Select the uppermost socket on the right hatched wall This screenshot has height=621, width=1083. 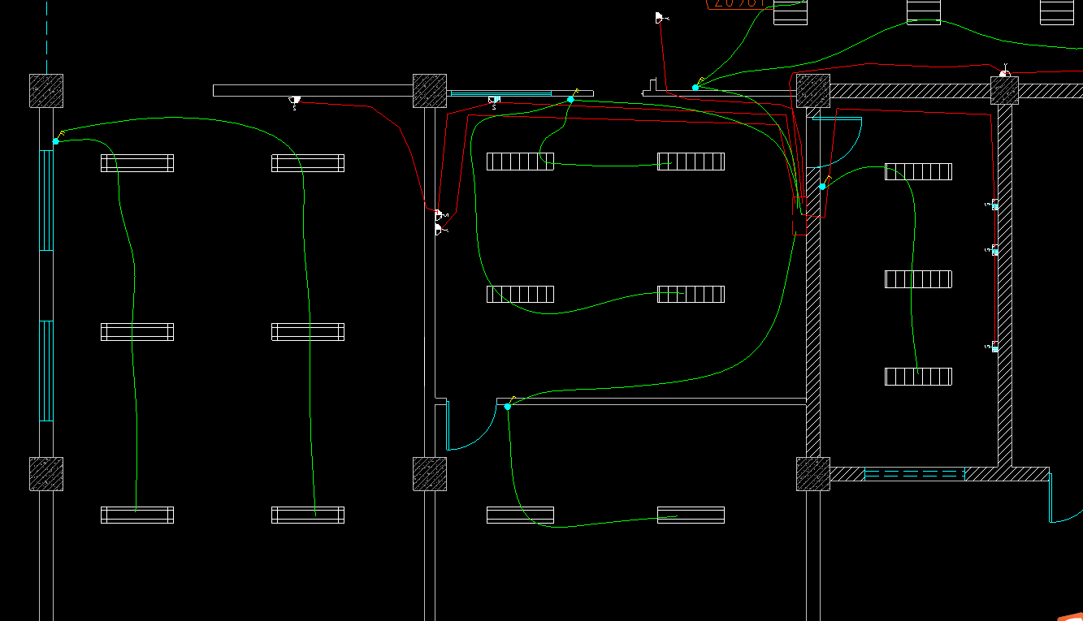(x=994, y=205)
